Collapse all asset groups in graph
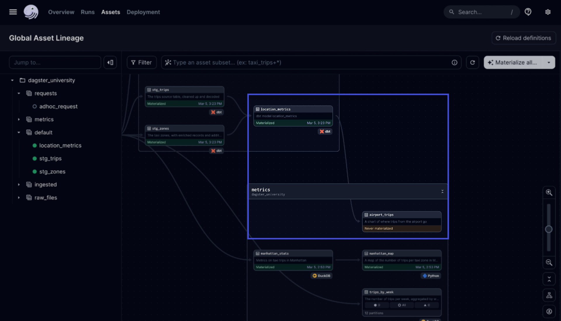This screenshot has height=321, width=561. point(549,279)
